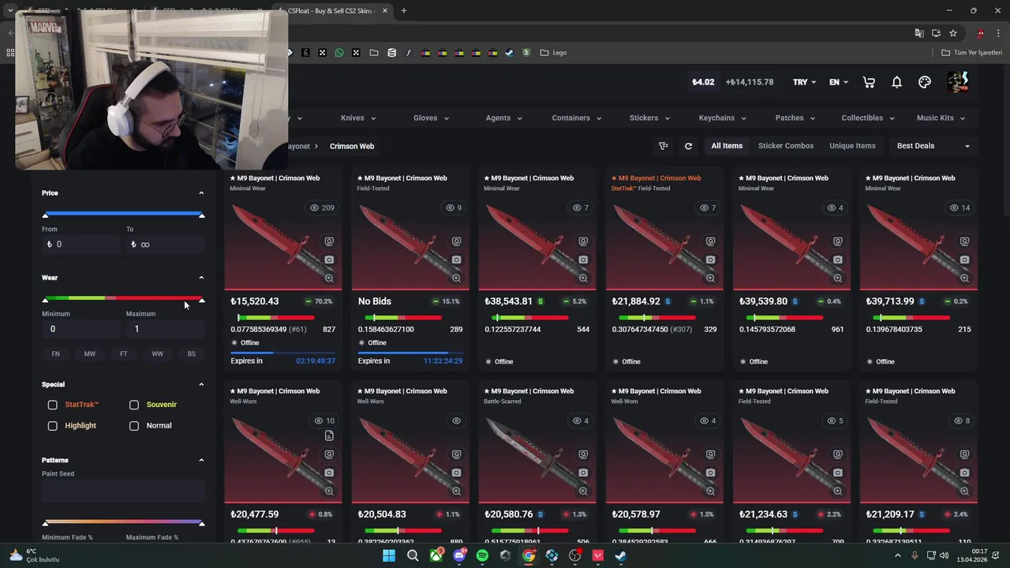Open the Lego bookmarks folder
1010x568 pixels.
pyautogui.click(x=553, y=53)
